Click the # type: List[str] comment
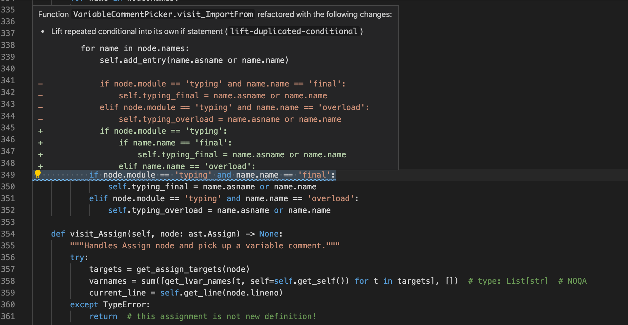 [x=508, y=281]
